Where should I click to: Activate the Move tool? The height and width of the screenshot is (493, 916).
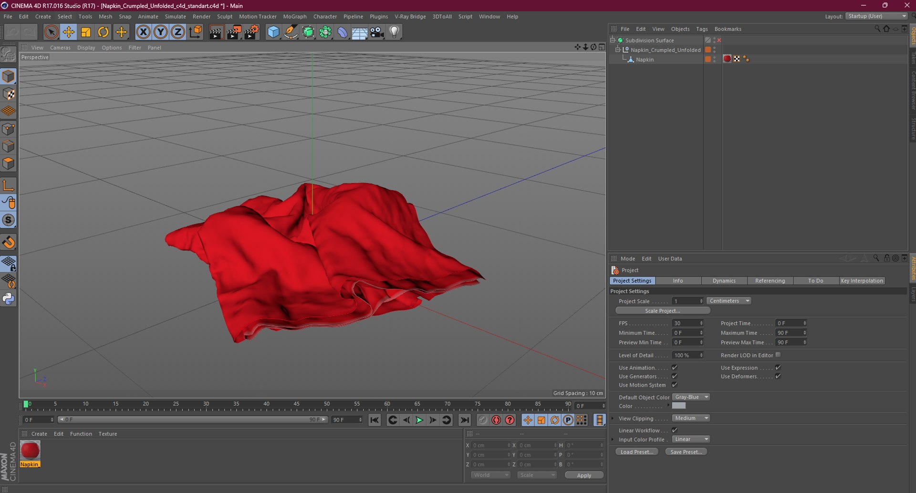tap(68, 32)
